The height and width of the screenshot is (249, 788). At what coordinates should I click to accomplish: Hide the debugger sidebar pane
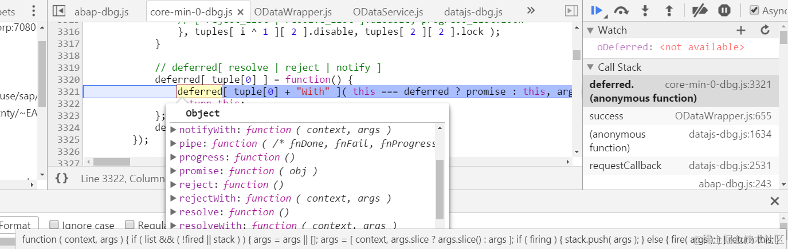[x=571, y=11]
